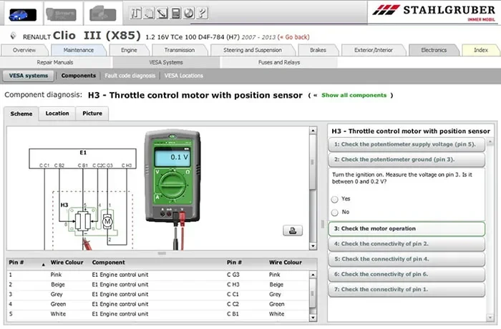Open the blue car vehicle module
Viewport: 501px width, 329px height.
[22, 15]
